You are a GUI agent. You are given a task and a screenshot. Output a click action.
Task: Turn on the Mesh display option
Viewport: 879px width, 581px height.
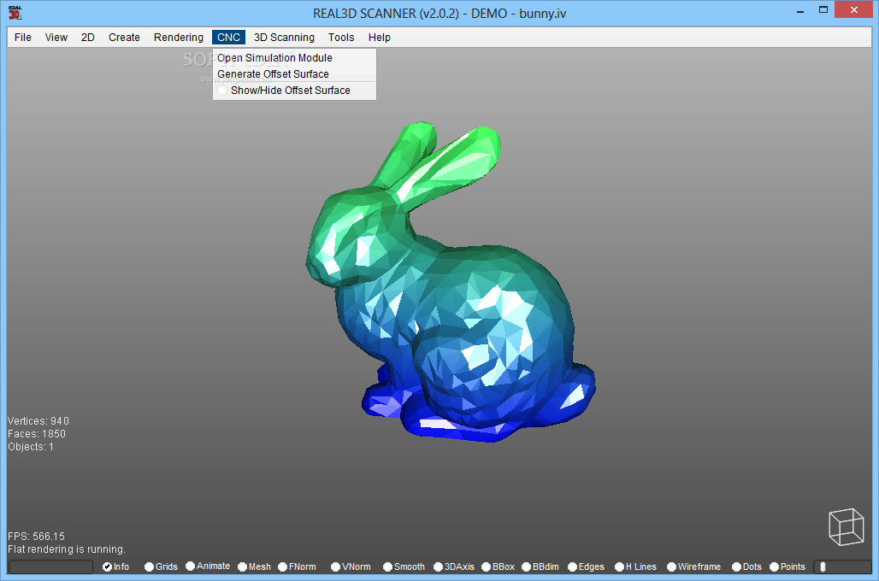[255, 566]
